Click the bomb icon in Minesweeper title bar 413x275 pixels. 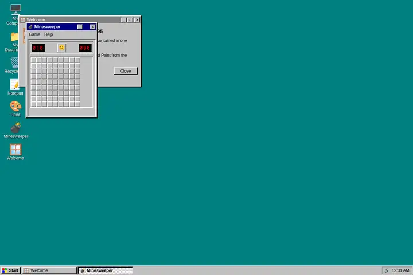pos(30,27)
